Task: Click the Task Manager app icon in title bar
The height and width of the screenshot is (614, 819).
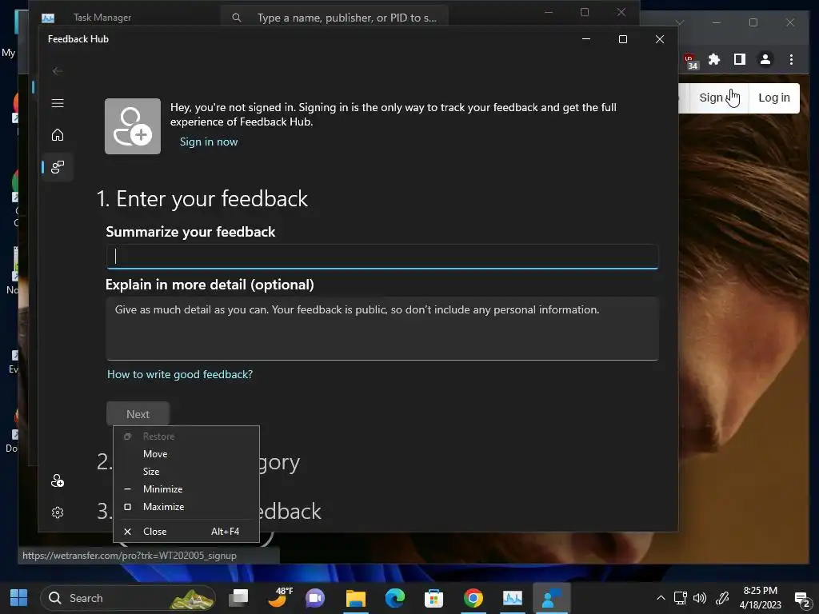Action: [48, 18]
